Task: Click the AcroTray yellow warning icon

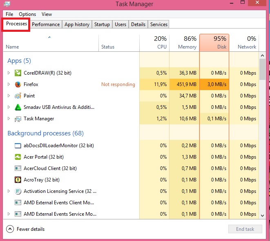Action: [18, 180]
